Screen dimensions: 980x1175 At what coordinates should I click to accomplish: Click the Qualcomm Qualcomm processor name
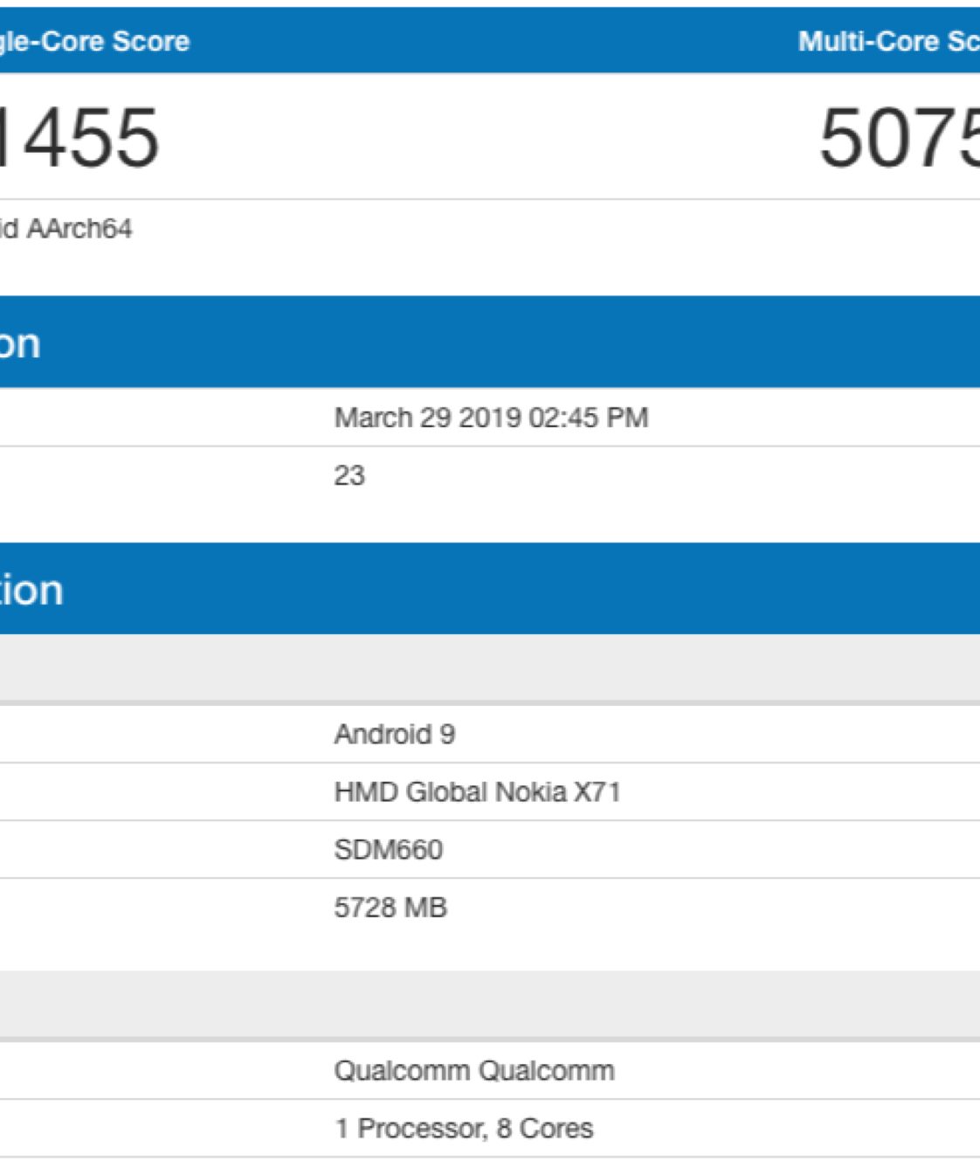[474, 1070]
